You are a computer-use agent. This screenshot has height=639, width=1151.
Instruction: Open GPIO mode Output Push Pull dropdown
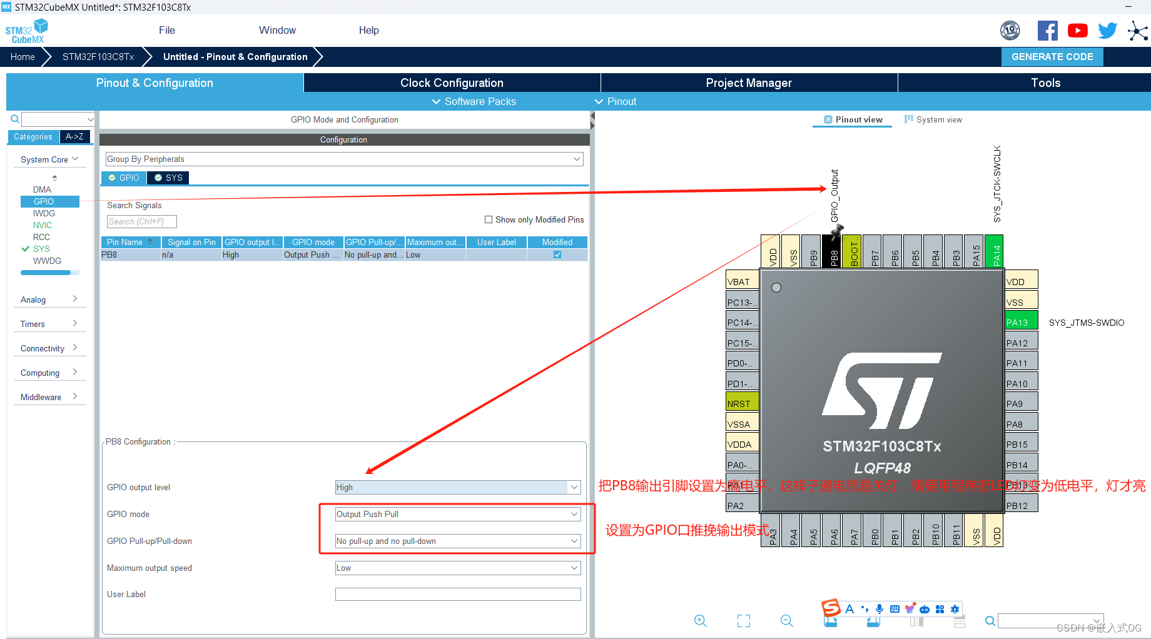click(458, 514)
